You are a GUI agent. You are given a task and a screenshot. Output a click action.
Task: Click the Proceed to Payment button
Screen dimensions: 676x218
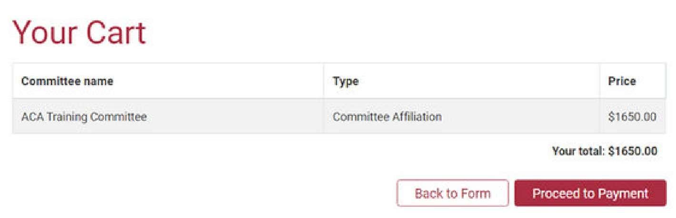pos(590,193)
